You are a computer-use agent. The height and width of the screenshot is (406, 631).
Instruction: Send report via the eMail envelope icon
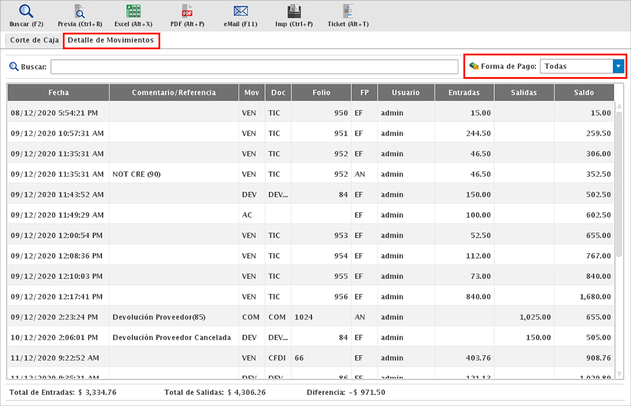point(240,11)
